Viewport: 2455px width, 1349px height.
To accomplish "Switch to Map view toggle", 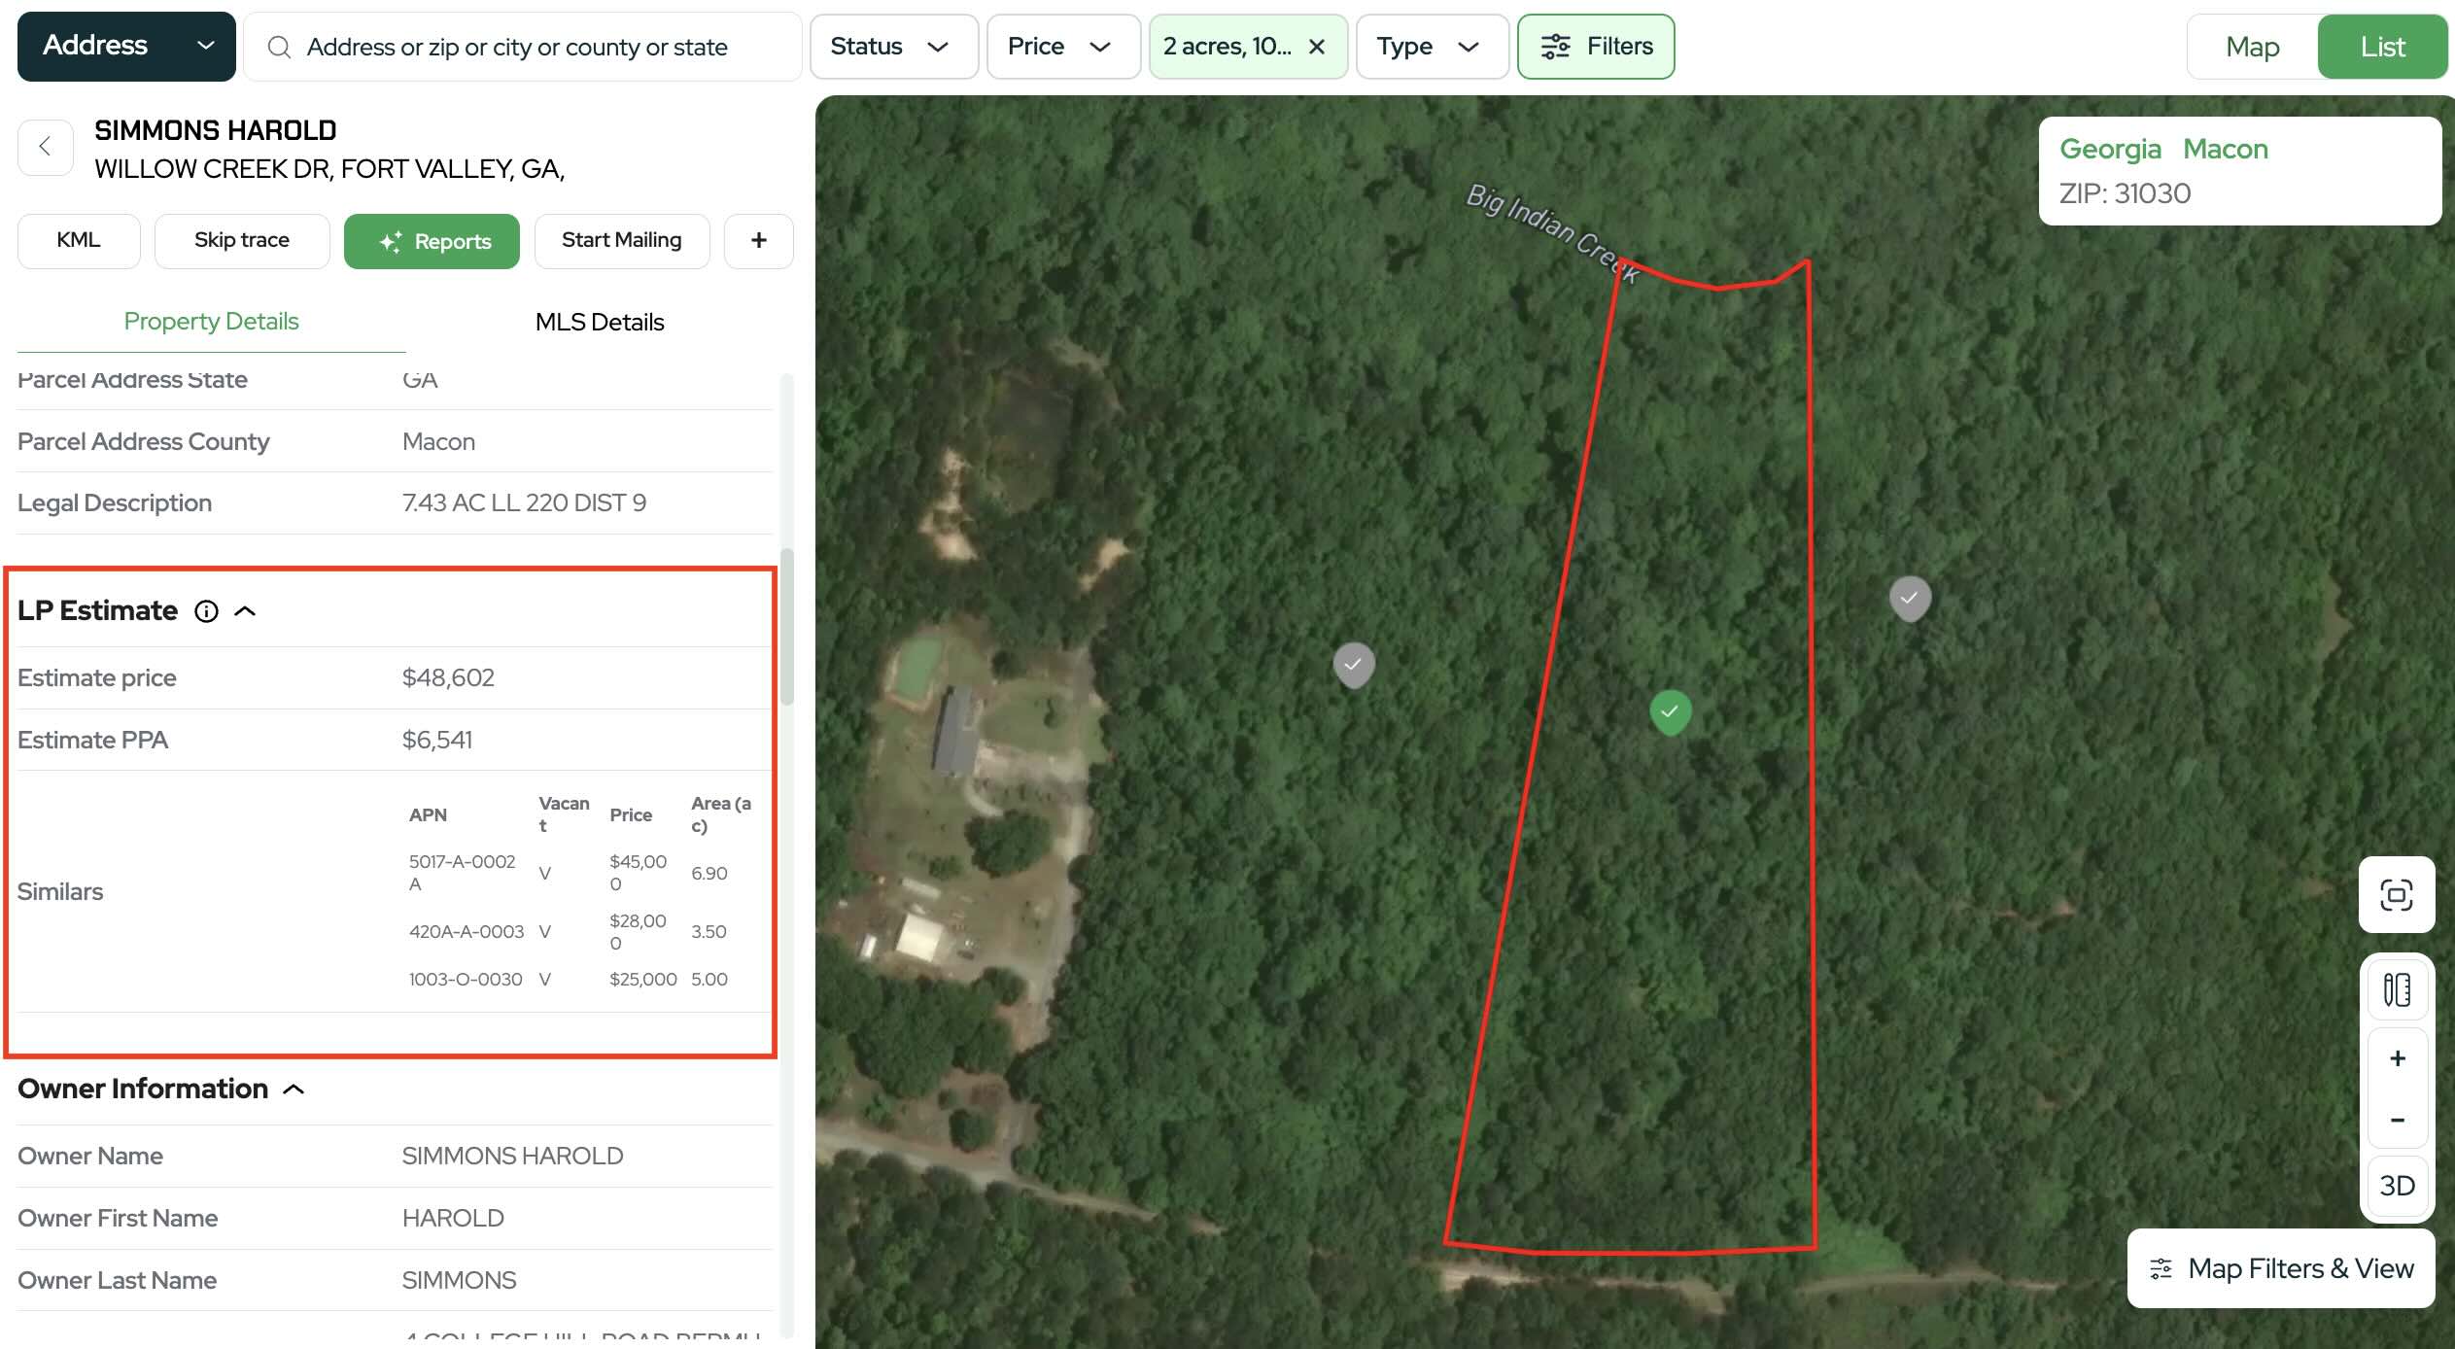I will point(2252,47).
